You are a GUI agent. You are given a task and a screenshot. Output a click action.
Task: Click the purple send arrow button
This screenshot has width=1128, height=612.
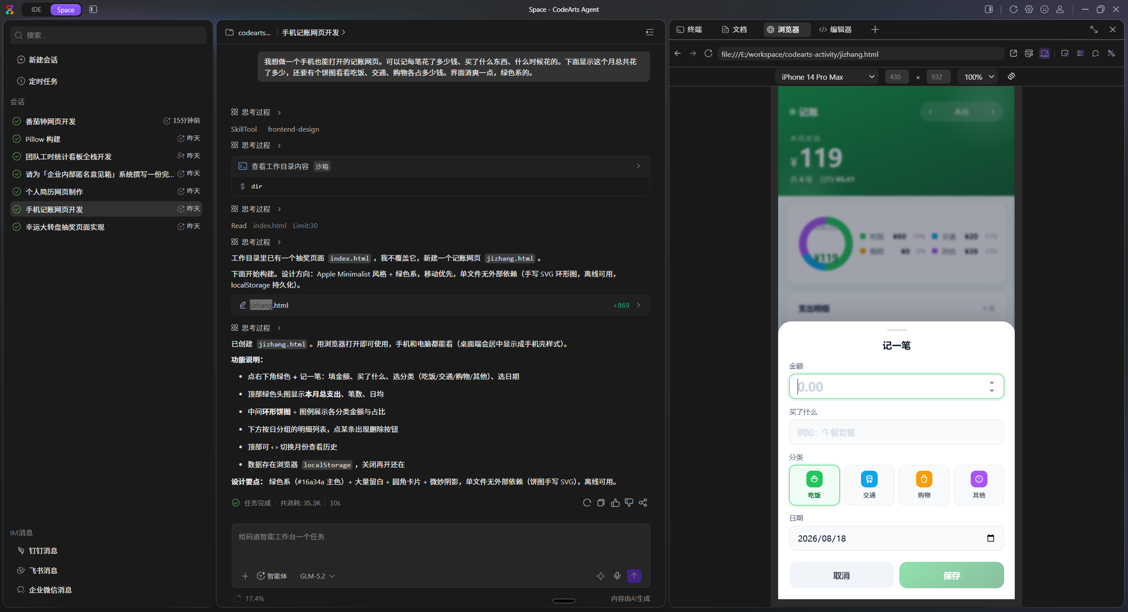(x=634, y=576)
